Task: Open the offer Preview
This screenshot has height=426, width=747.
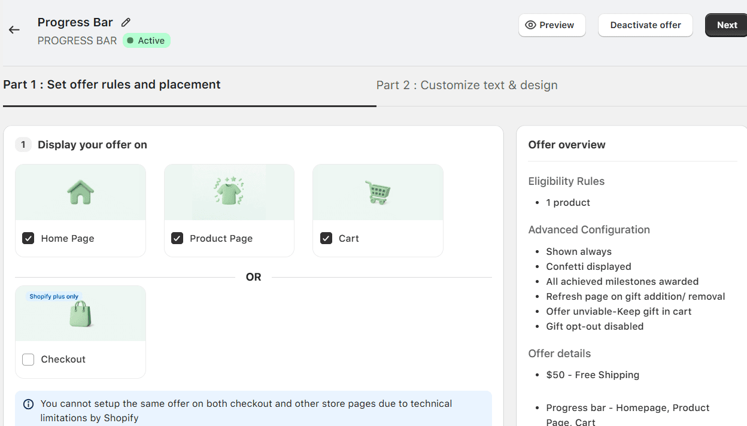Action: (x=551, y=25)
